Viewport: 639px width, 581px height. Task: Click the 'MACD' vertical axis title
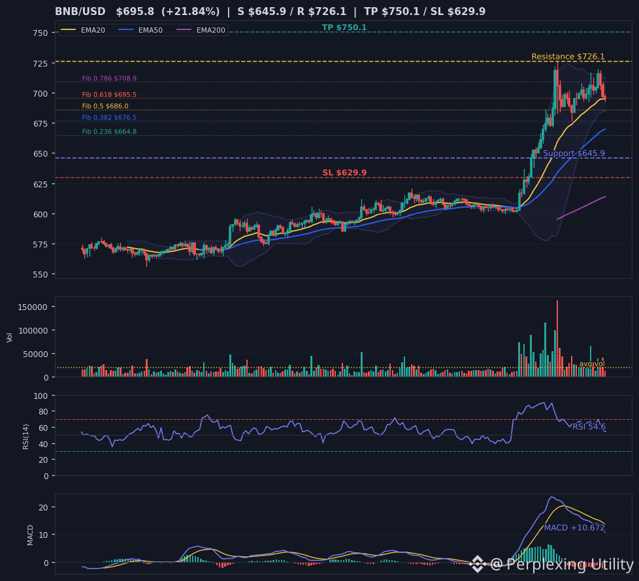point(30,535)
